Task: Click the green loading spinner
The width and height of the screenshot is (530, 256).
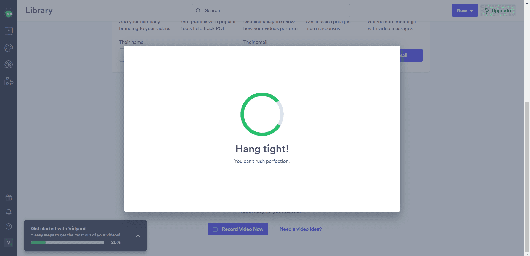Action: pos(262,114)
